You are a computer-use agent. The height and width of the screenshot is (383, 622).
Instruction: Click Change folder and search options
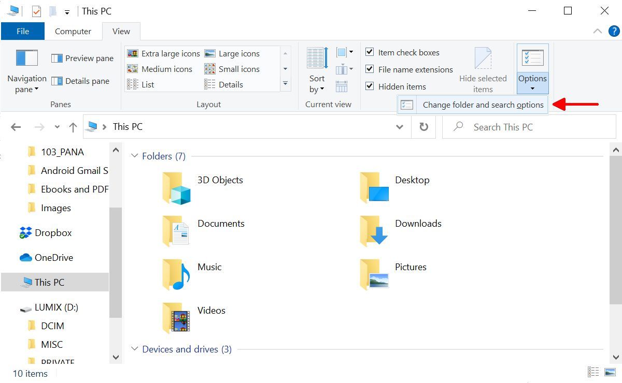click(x=482, y=104)
